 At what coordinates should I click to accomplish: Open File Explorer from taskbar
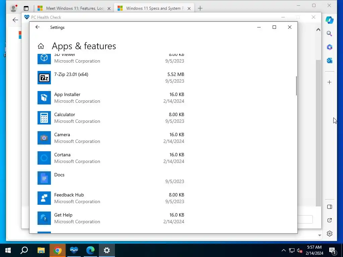point(41,250)
